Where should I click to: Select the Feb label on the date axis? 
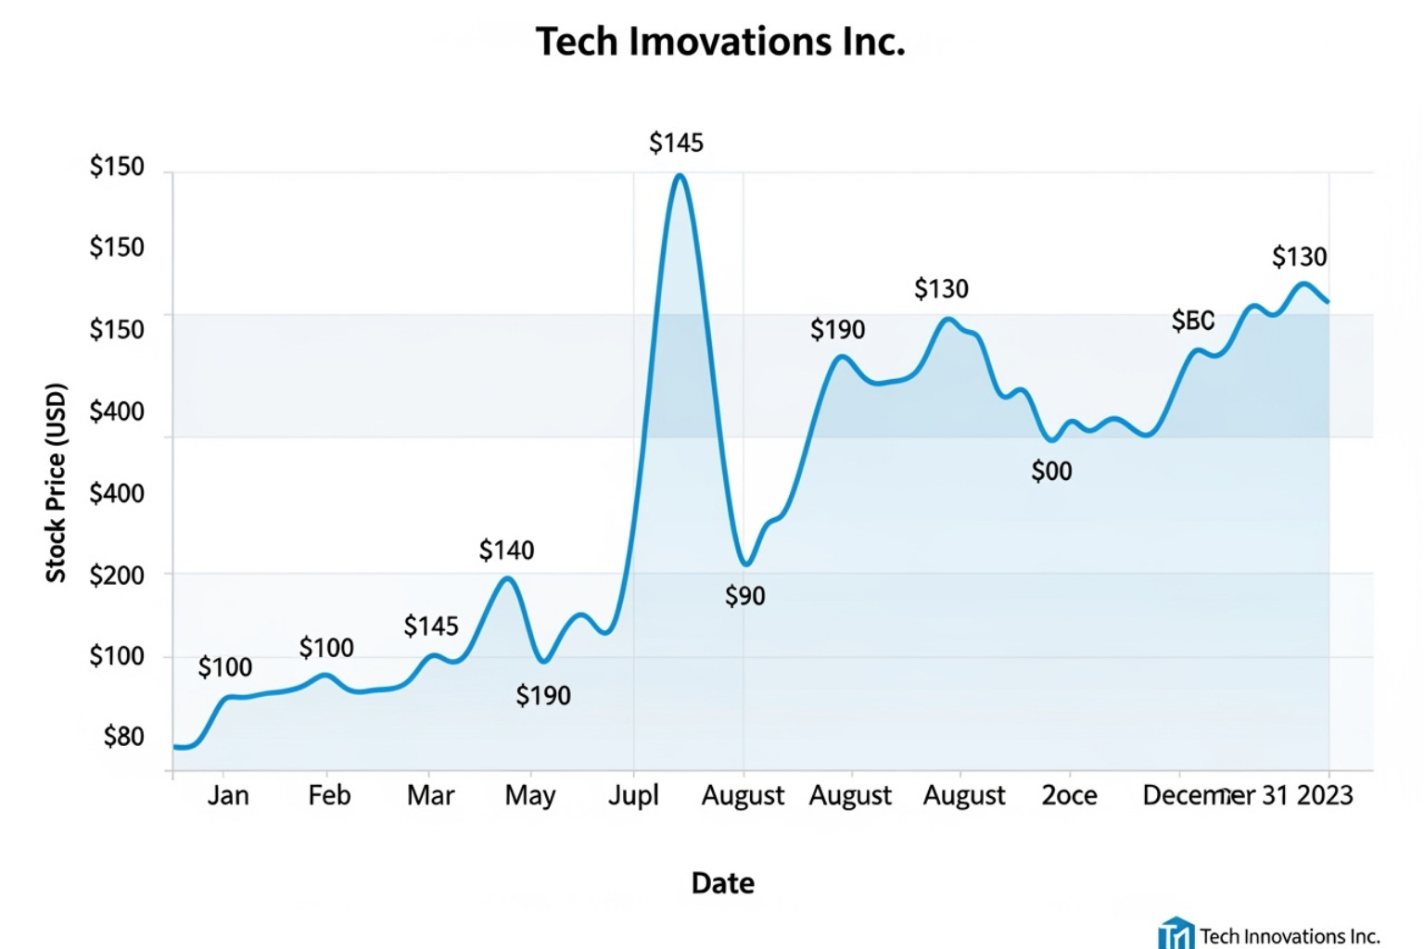tap(329, 795)
